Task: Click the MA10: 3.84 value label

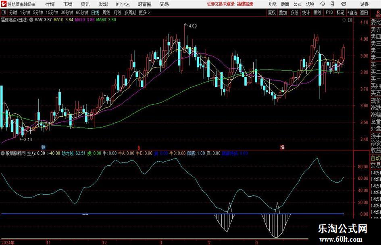Action: tap(63, 20)
